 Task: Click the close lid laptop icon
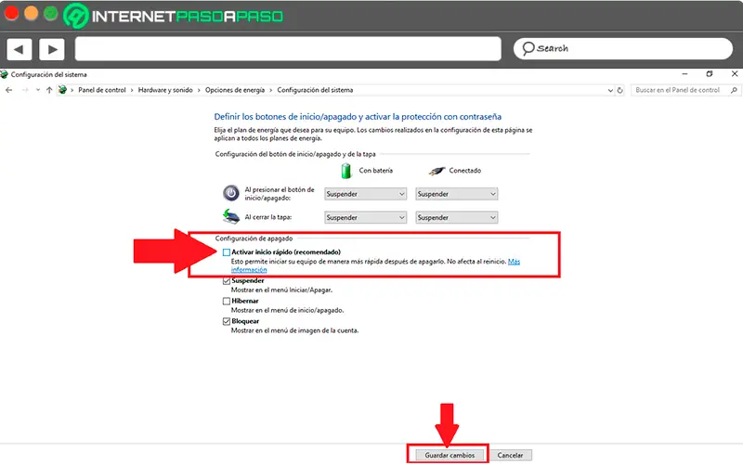click(x=230, y=217)
